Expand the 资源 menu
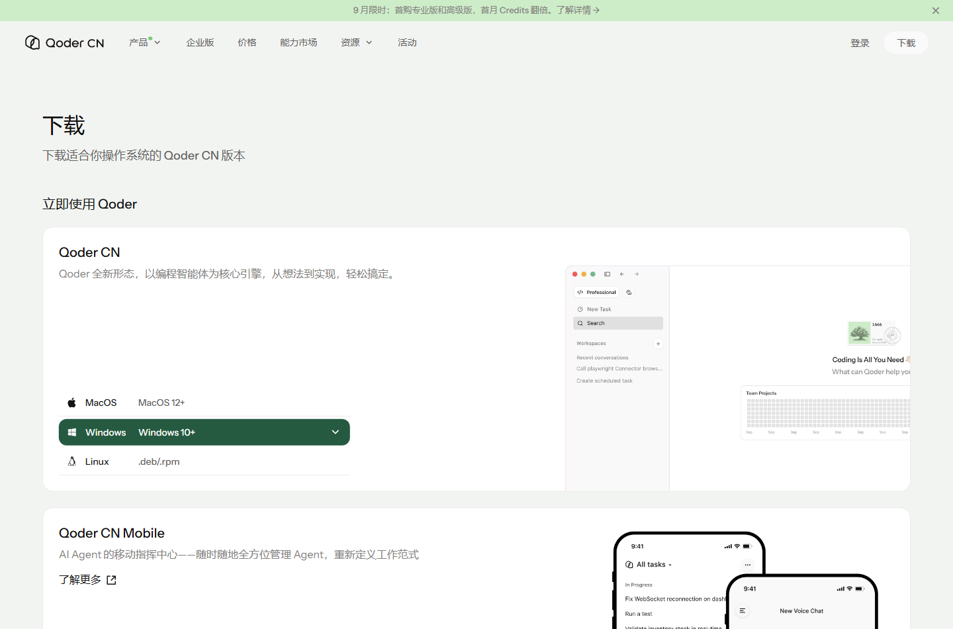953x629 pixels. 356,42
